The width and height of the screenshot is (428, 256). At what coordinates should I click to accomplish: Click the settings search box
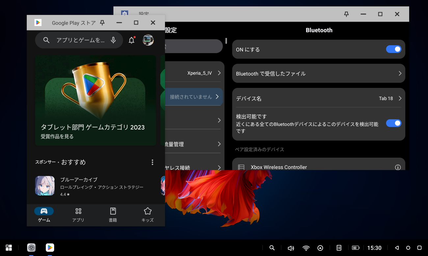tap(194, 46)
